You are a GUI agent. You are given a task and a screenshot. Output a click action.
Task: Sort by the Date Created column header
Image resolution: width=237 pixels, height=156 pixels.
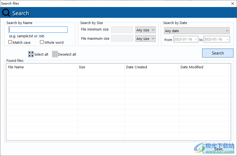(151, 67)
